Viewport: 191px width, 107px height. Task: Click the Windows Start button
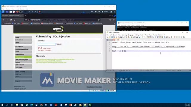[2, 105]
